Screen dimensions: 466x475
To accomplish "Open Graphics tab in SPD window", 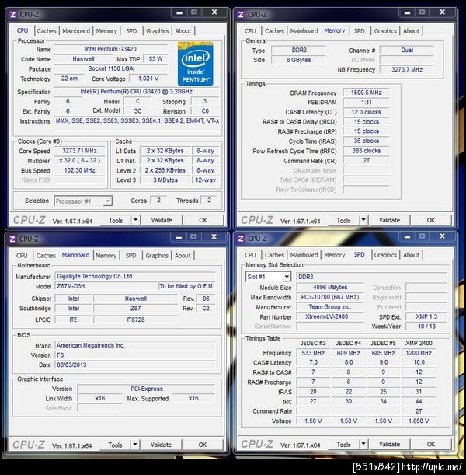I will point(385,255).
